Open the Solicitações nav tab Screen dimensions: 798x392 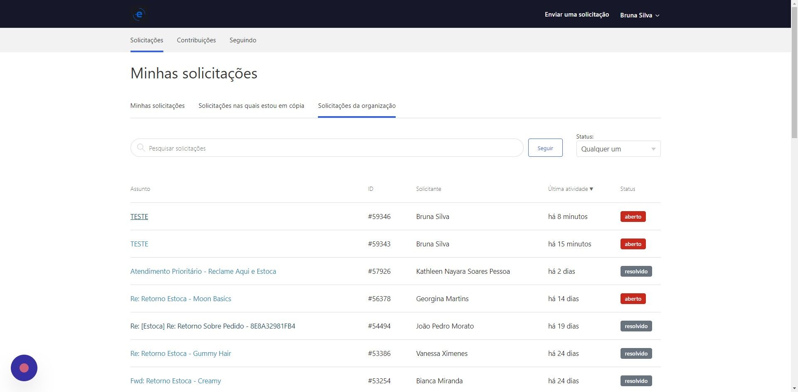[147, 40]
